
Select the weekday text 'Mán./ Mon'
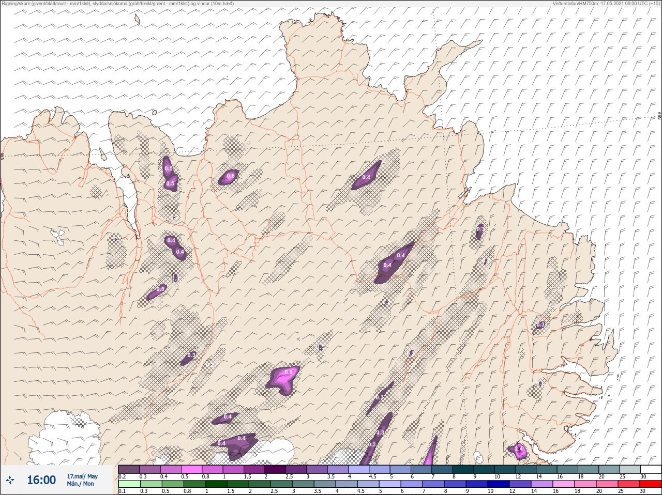(x=81, y=484)
